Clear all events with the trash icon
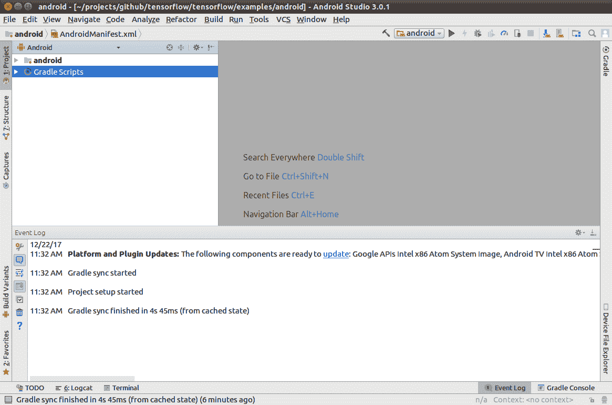 click(19, 313)
